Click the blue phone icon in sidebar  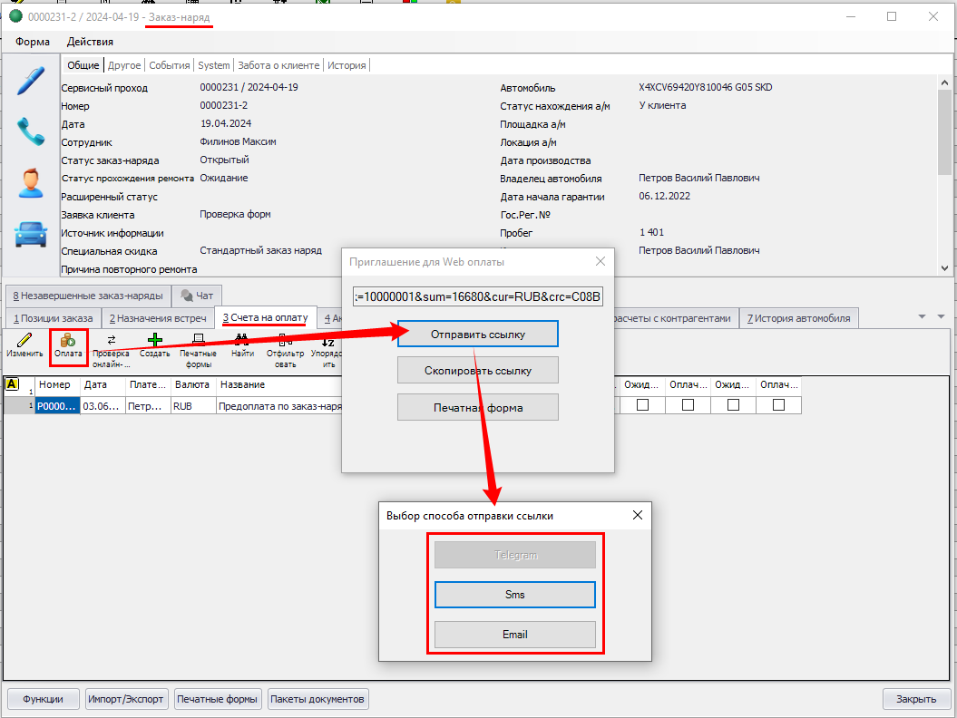click(x=30, y=132)
